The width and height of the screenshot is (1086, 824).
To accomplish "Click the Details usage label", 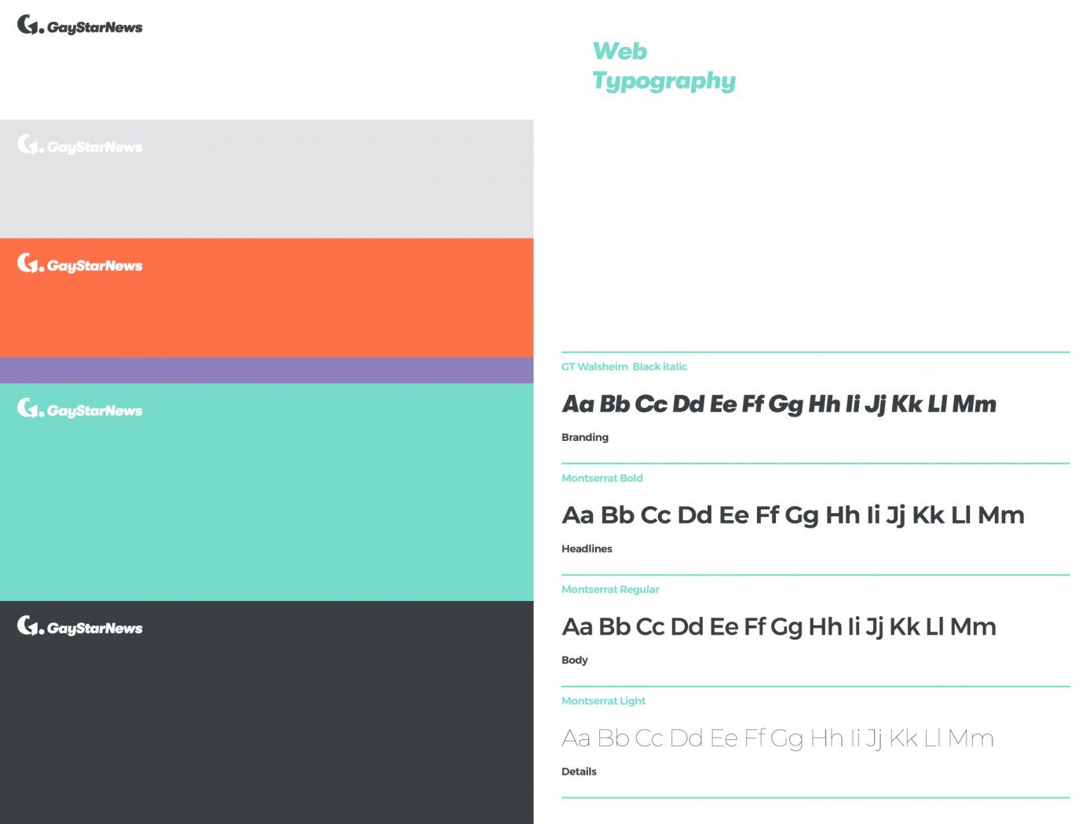I will pos(579,771).
